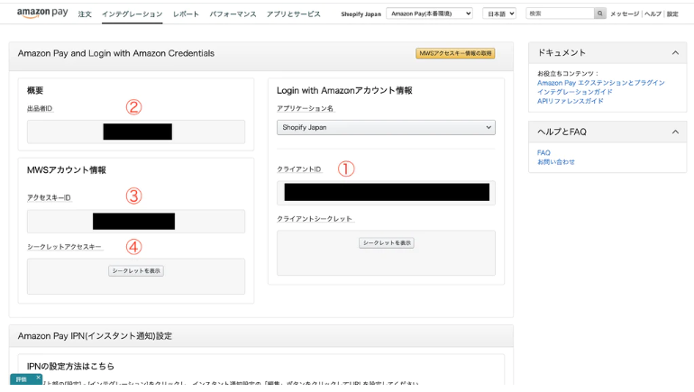Open the アプリケーション名 Shopify Japan dropdown
694x392 pixels.
point(386,127)
